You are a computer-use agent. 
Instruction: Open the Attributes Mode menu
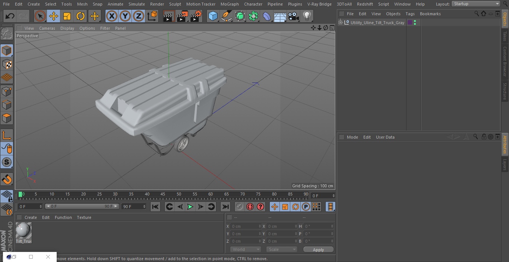click(x=352, y=137)
